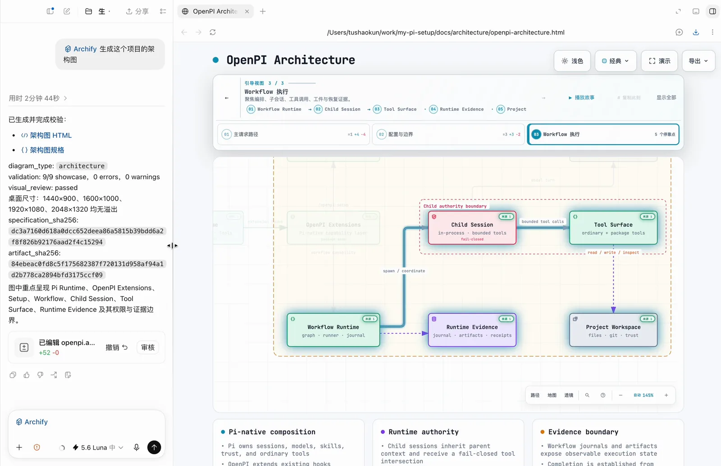Image resolution: width=721 pixels, height=466 pixels.
Task: Select the OpenPI Archite tab
Action: [215, 11]
